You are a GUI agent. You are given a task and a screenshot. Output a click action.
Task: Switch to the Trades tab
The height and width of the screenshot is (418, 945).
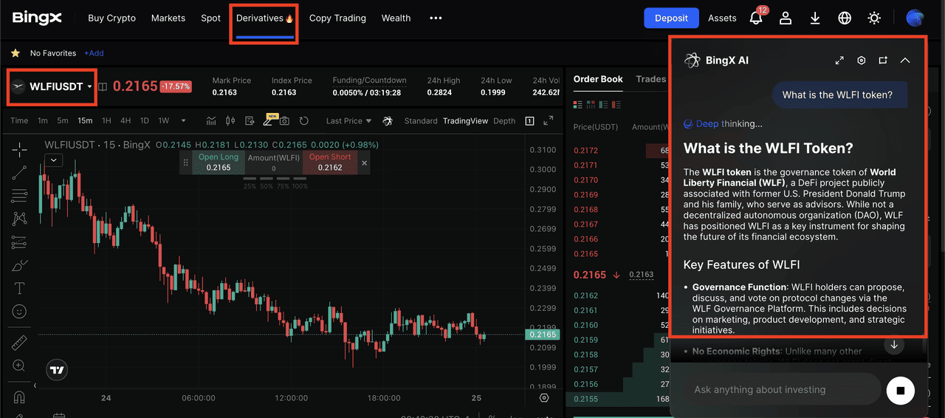pyautogui.click(x=650, y=79)
